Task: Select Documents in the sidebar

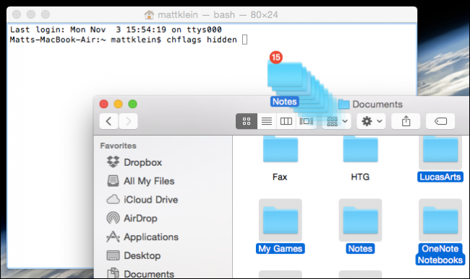Action: pyautogui.click(x=140, y=273)
